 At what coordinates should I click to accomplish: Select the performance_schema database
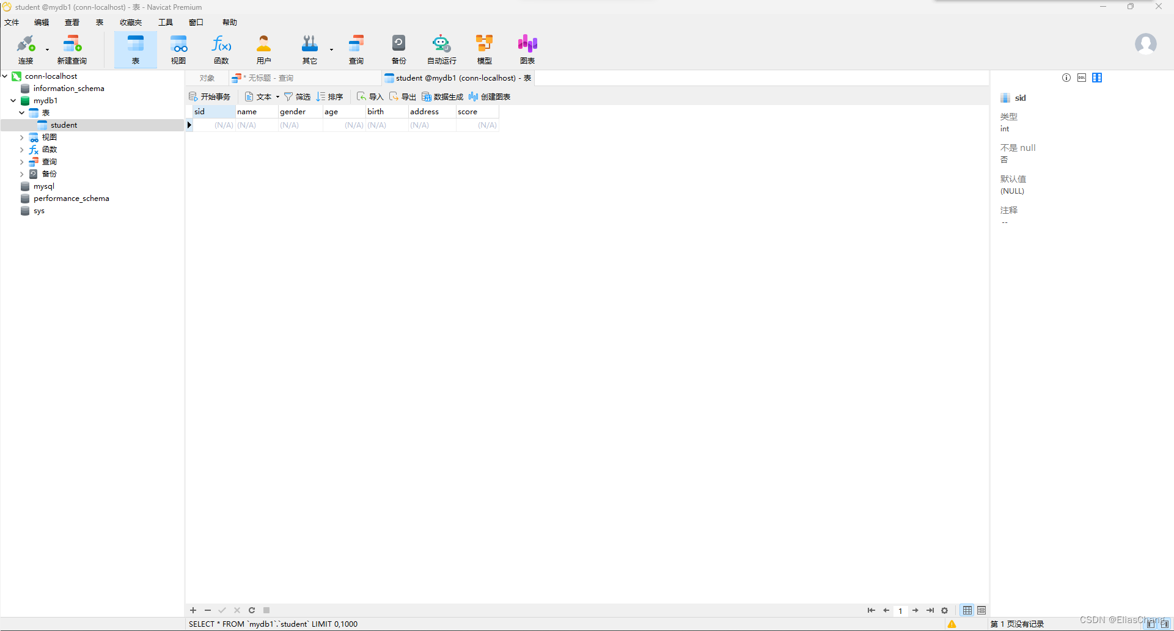click(x=71, y=198)
